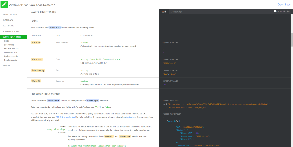Click the fields query parameter example string
This screenshot has width=293, height=147.
coord(97,146)
